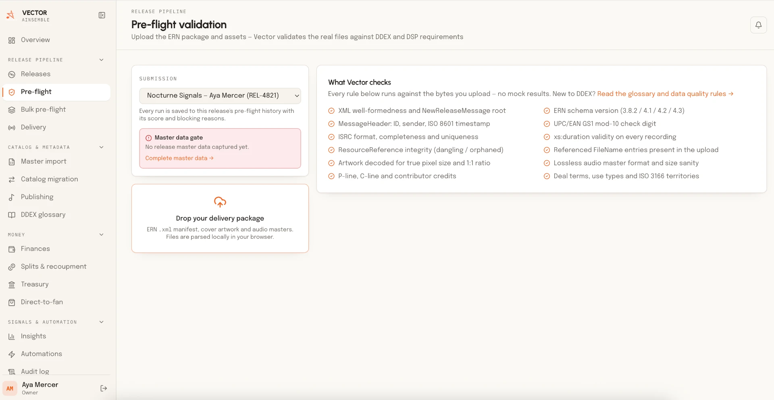This screenshot has height=400, width=774.
Task: Click 'xs:duration validity on every recording' text
Action: [615, 137]
